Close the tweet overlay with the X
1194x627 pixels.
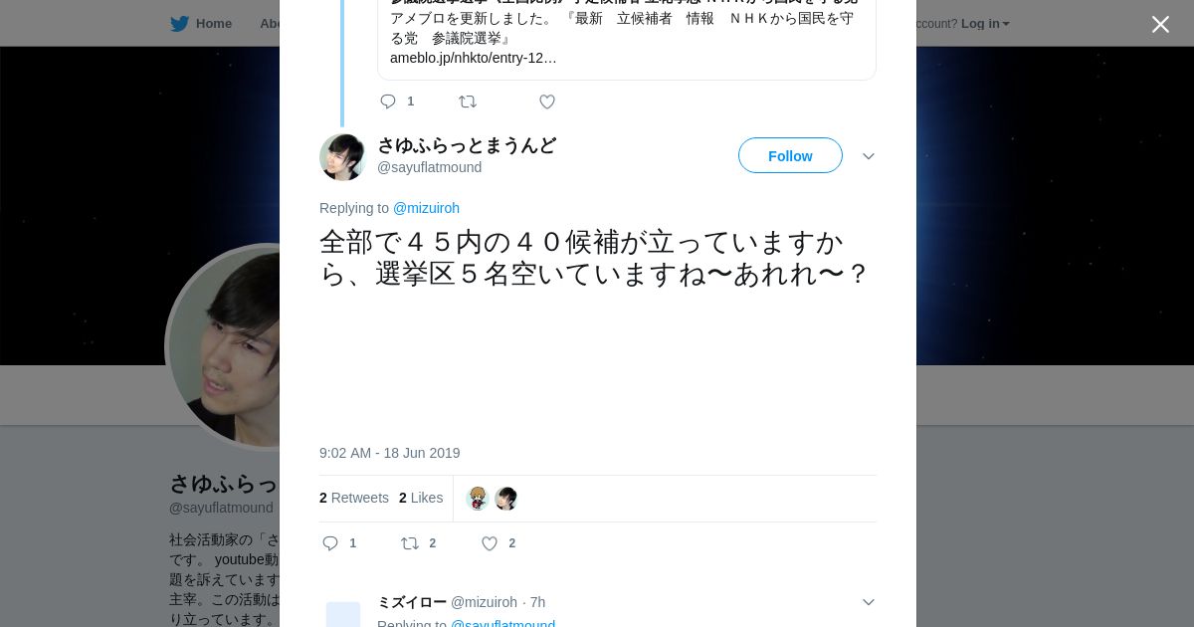tap(1160, 24)
